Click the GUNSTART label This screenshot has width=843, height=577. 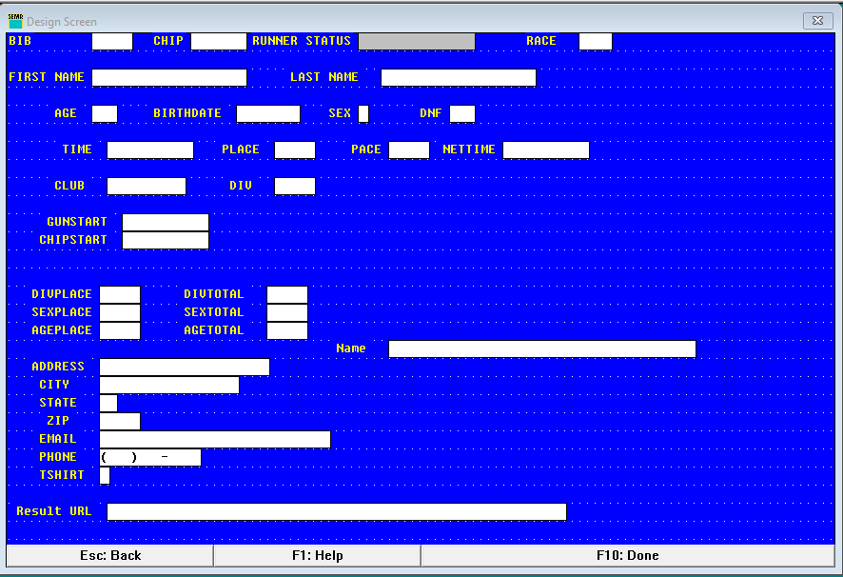click(x=77, y=222)
